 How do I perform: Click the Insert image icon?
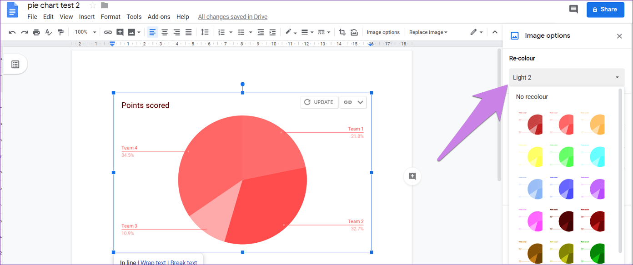tap(131, 32)
